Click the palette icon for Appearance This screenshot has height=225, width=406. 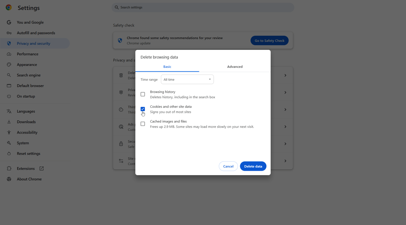9,65
